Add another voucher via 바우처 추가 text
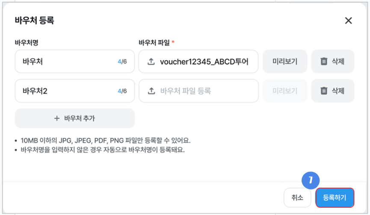Viewport: 370px width, 215px height. [80, 118]
